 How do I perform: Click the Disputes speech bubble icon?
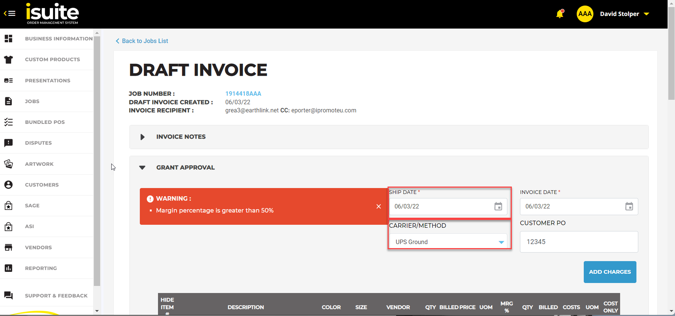[9, 143]
